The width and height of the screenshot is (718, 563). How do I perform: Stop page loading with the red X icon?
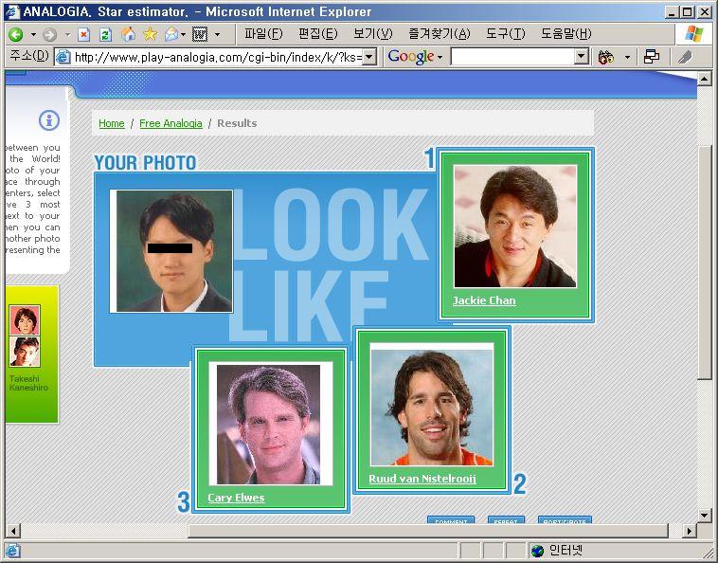[x=83, y=34]
